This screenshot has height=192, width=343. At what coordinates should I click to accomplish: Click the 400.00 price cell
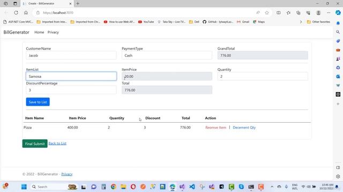(x=73, y=127)
